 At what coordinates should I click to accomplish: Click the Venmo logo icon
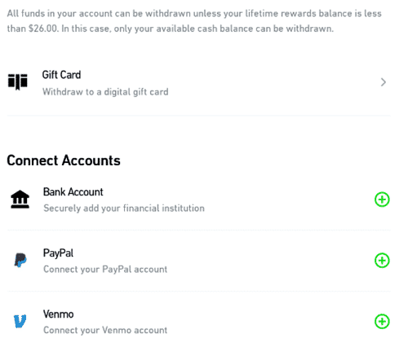tap(20, 321)
